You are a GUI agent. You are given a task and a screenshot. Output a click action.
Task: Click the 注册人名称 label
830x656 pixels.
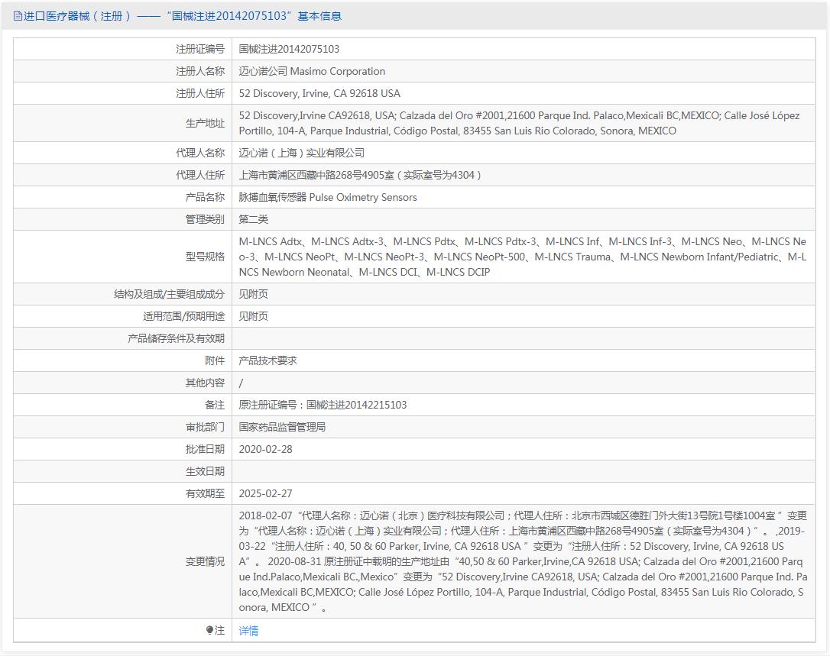click(200, 72)
